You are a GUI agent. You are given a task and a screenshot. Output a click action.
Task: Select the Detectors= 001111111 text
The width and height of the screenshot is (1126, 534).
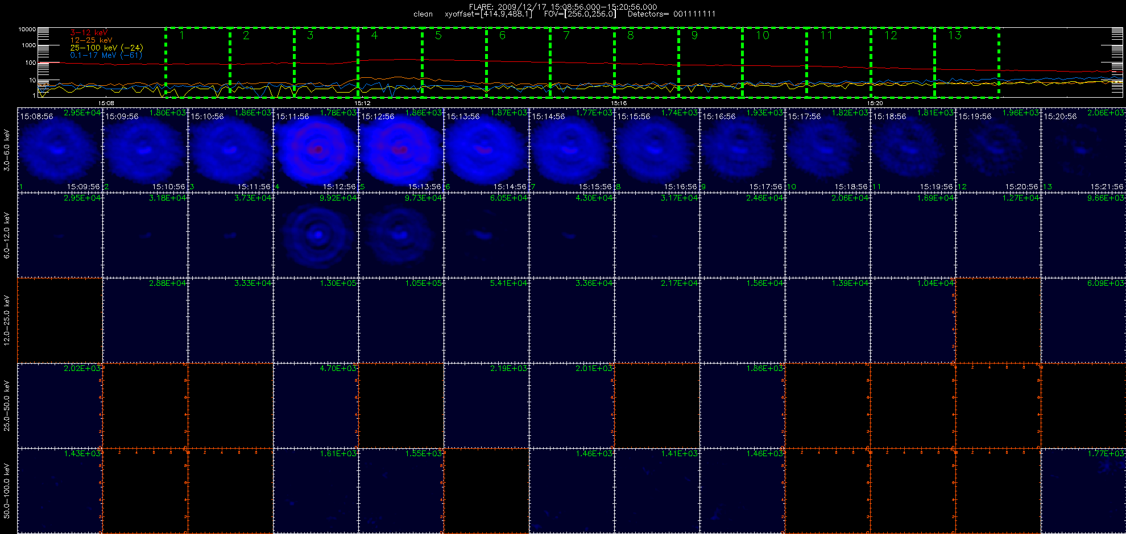(672, 14)
